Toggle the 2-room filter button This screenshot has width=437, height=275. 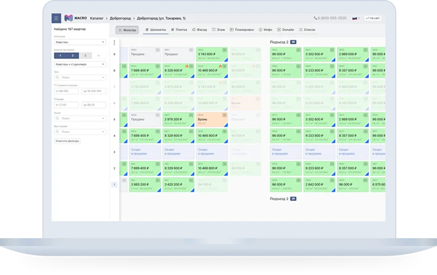click(73, 56)
